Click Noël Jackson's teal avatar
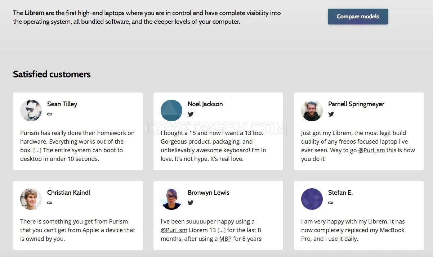This screenshot has width=433, height=257. coord(171,111)
